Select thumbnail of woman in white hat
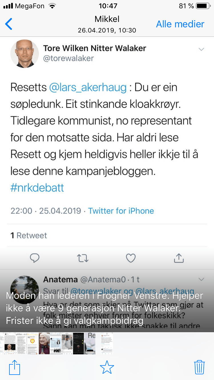 click(x=44, y=343)
